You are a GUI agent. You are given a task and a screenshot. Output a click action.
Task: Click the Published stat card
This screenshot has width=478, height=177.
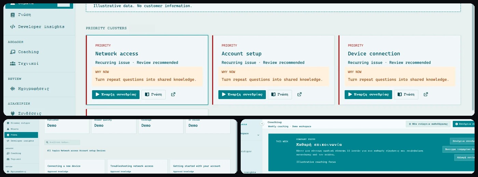[67, 126]
